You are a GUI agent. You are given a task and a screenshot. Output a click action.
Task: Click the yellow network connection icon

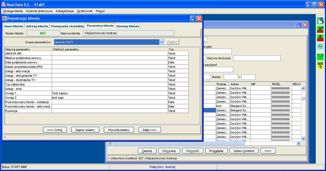coord(320,65)
